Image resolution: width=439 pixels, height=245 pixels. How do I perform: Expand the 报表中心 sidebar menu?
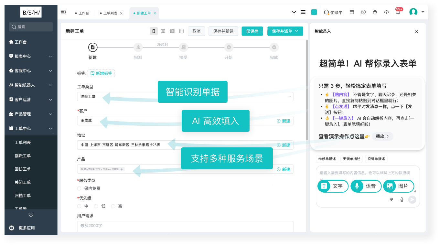pos(31,56)
